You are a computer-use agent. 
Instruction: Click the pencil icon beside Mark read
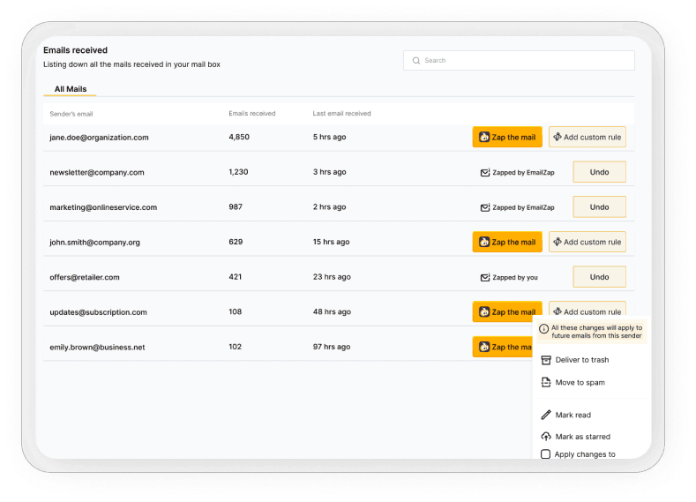click(x=546, y=415)
